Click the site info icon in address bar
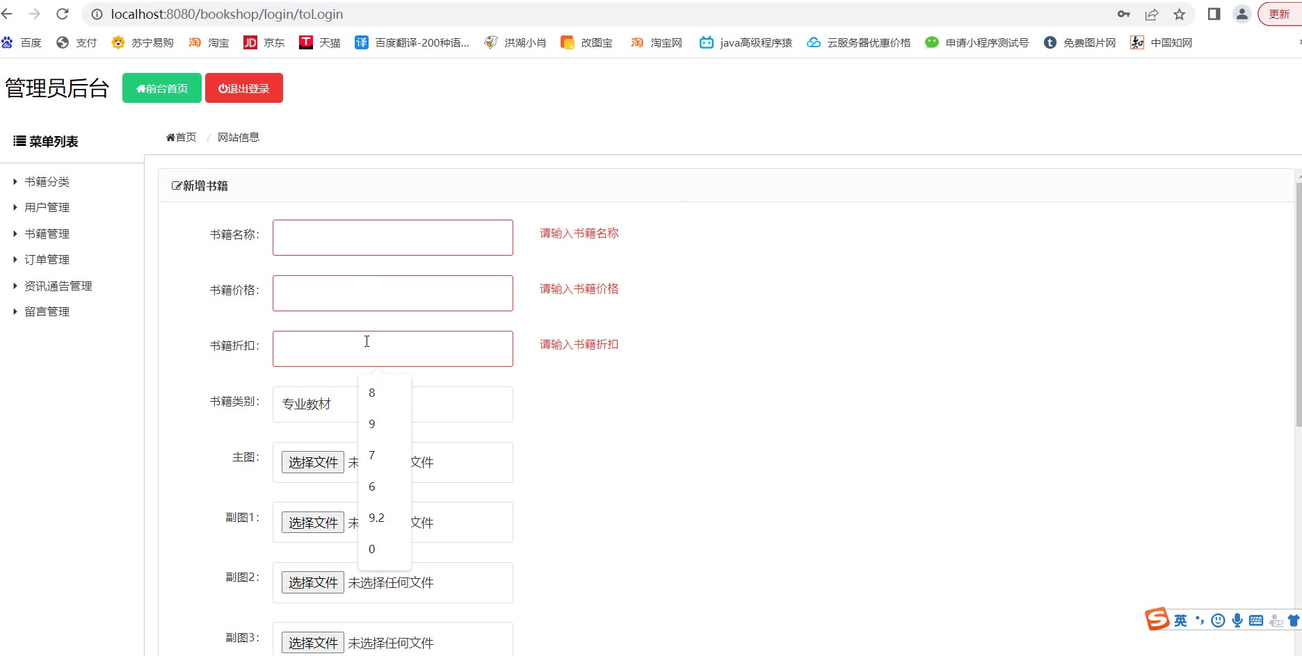This screenshot has height=656, width=1302. [97, 14]
